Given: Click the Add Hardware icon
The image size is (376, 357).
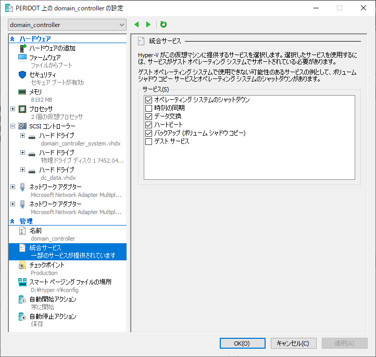Looking at the screenshot, I should (22, 48).
